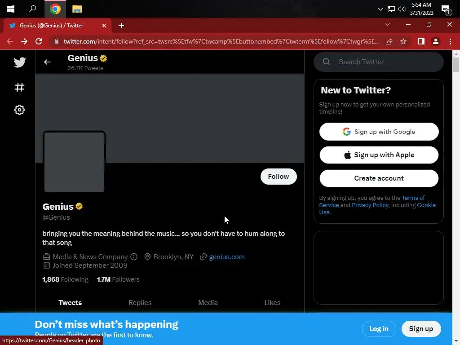
Task: Click the page vertical scrollbar thumb
Action: 456,65
